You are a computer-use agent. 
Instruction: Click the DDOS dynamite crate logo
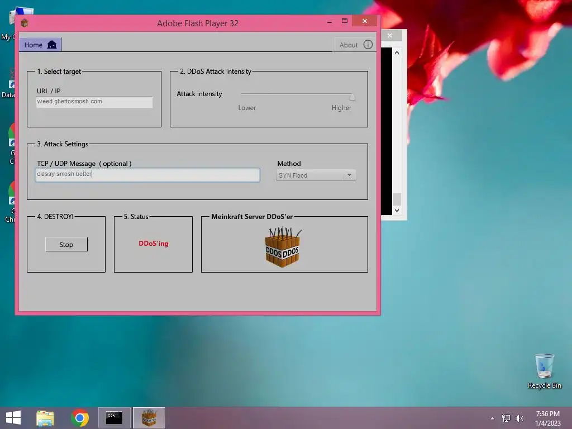click(x=283, y=247)
